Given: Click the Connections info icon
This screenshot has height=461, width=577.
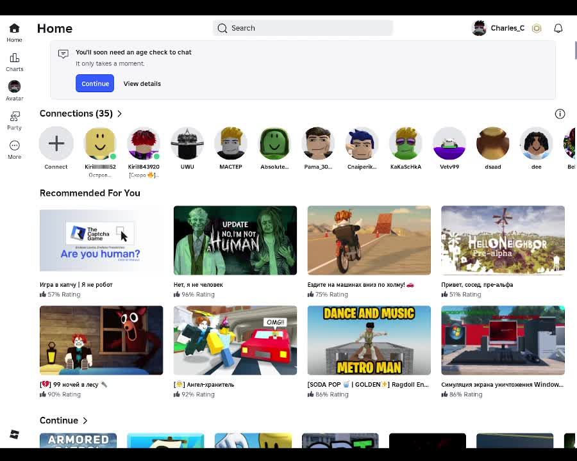Looking at the screenshot, I should point(560,114).
